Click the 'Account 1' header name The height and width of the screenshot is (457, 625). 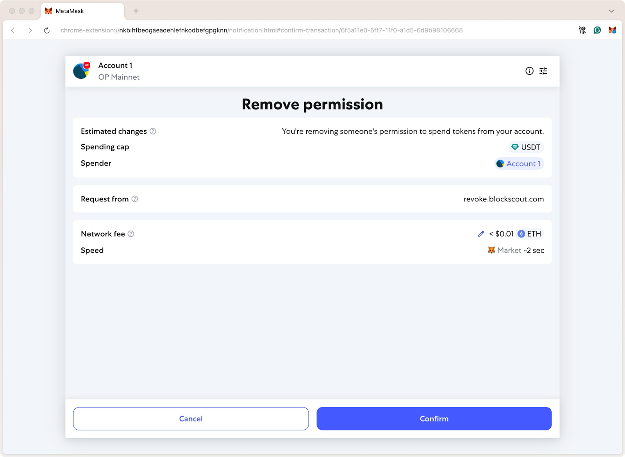115,65
